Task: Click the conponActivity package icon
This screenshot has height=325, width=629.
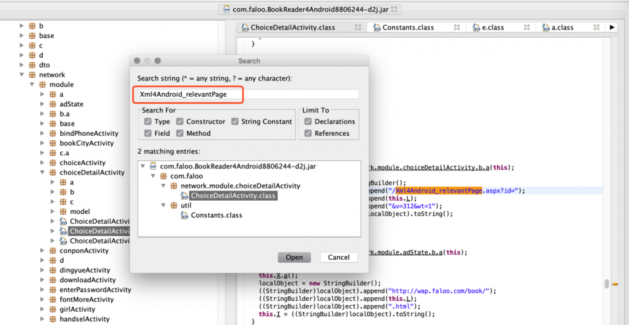Action: point(53,251)
